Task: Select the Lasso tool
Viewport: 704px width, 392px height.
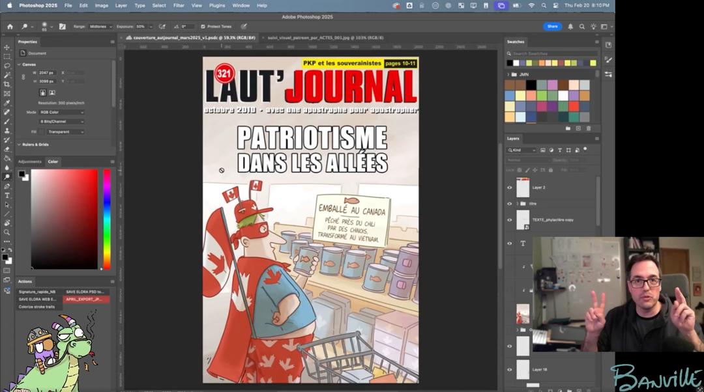Action: (7, 66)
